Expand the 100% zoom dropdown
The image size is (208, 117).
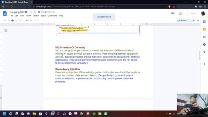click(x=28, y=20)
